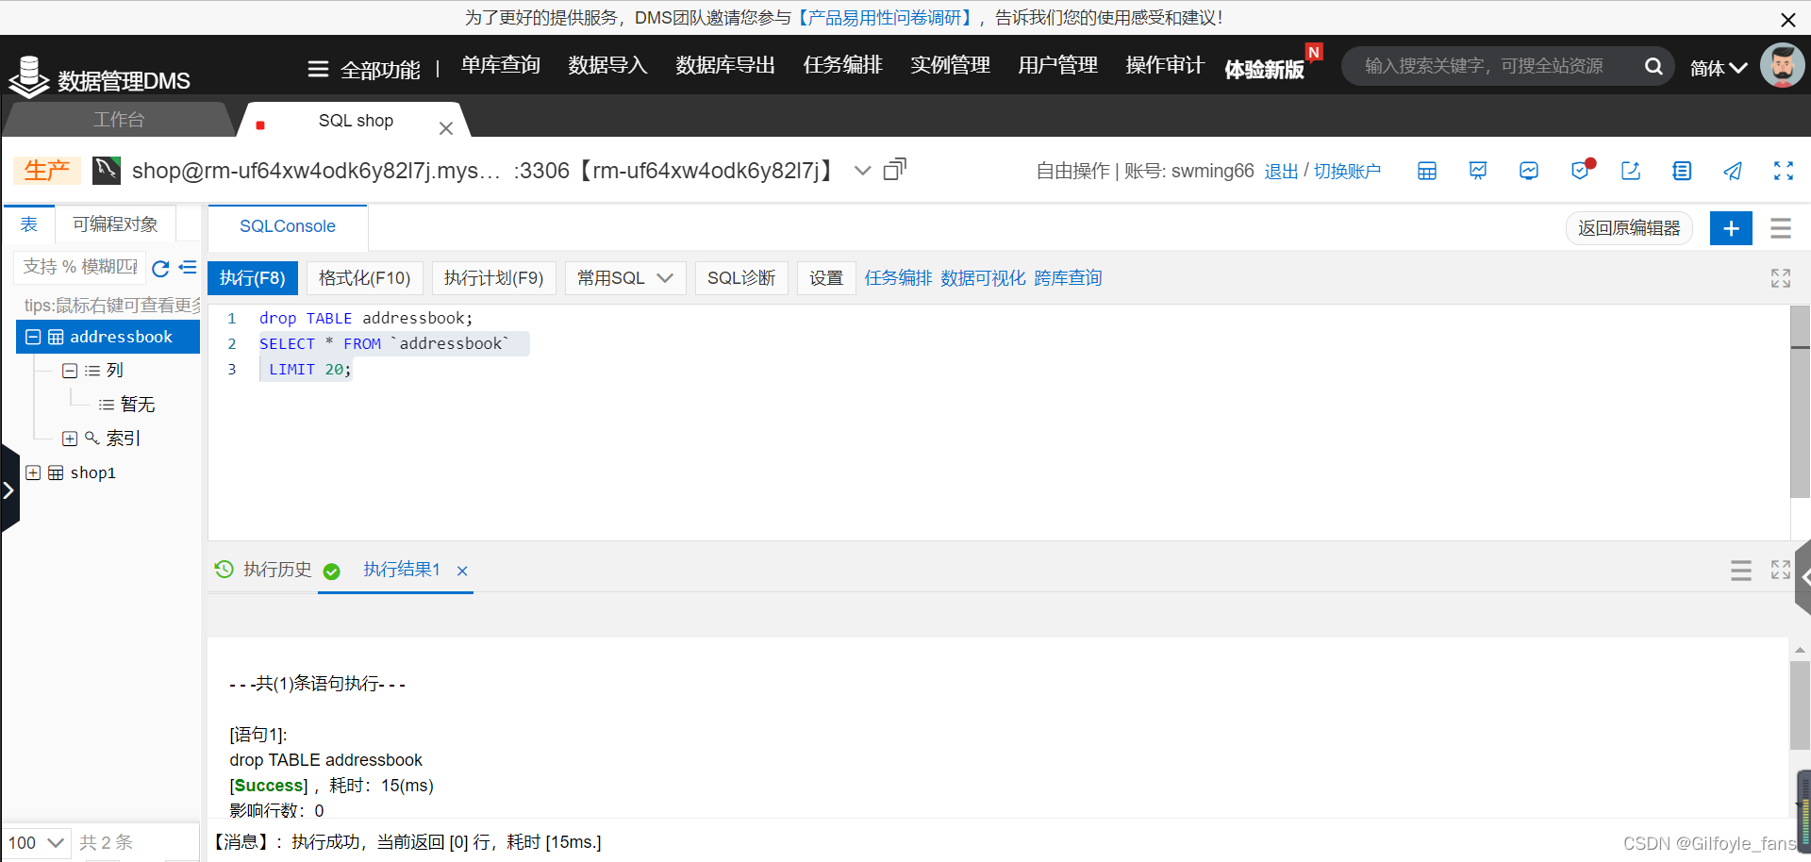
Task: Open the connection selector dropdown arrow
Action: tap(862, 171)
